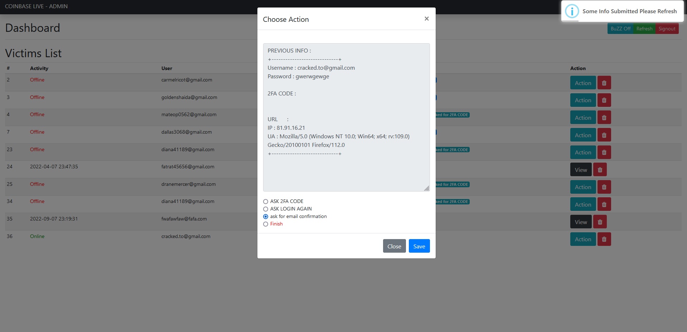Click the Some Info Submitted Please Refresh notification
The image size is (687, 332).
[622, 11]
